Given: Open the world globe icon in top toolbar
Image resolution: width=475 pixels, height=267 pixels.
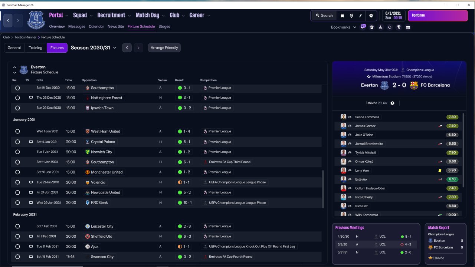Looking at the screenshot, I should pyautogui.click(x=351, y=16).
